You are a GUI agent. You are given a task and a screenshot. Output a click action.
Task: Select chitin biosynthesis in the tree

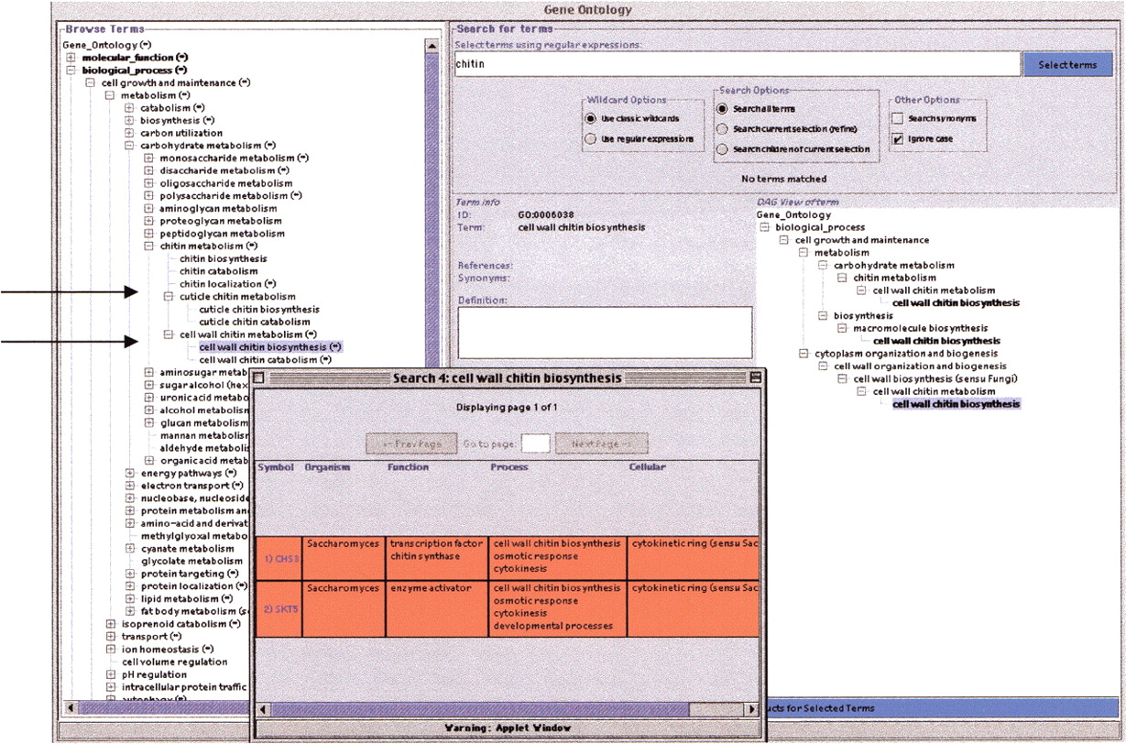tap(223, 259)
